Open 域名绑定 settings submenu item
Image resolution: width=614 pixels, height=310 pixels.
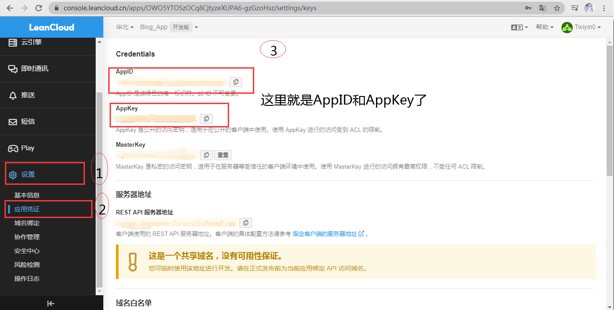tap(27, 223)
